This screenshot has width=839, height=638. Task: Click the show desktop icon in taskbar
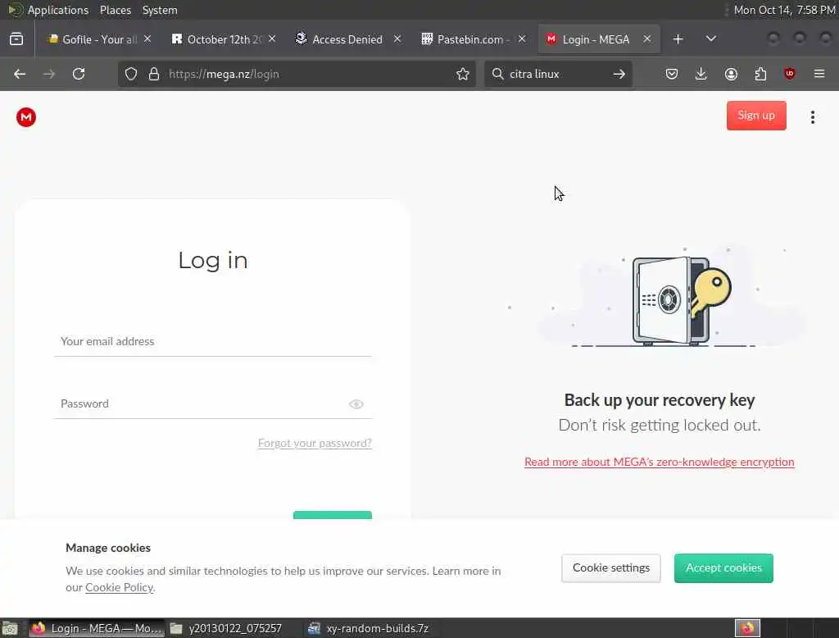[10, 628]
